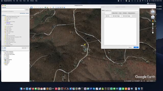
Task: Click the Search button
Action: 27,10
